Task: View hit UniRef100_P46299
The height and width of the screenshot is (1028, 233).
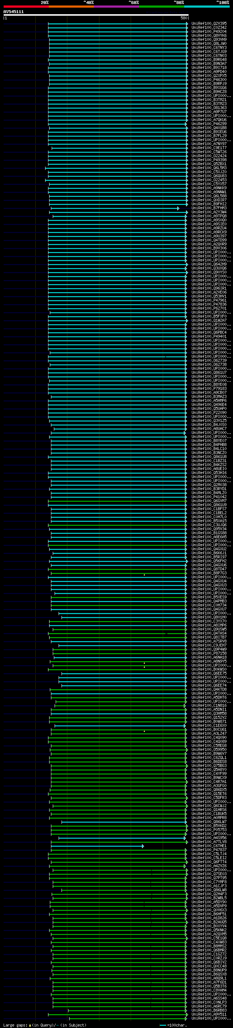Action: point(209,124)
